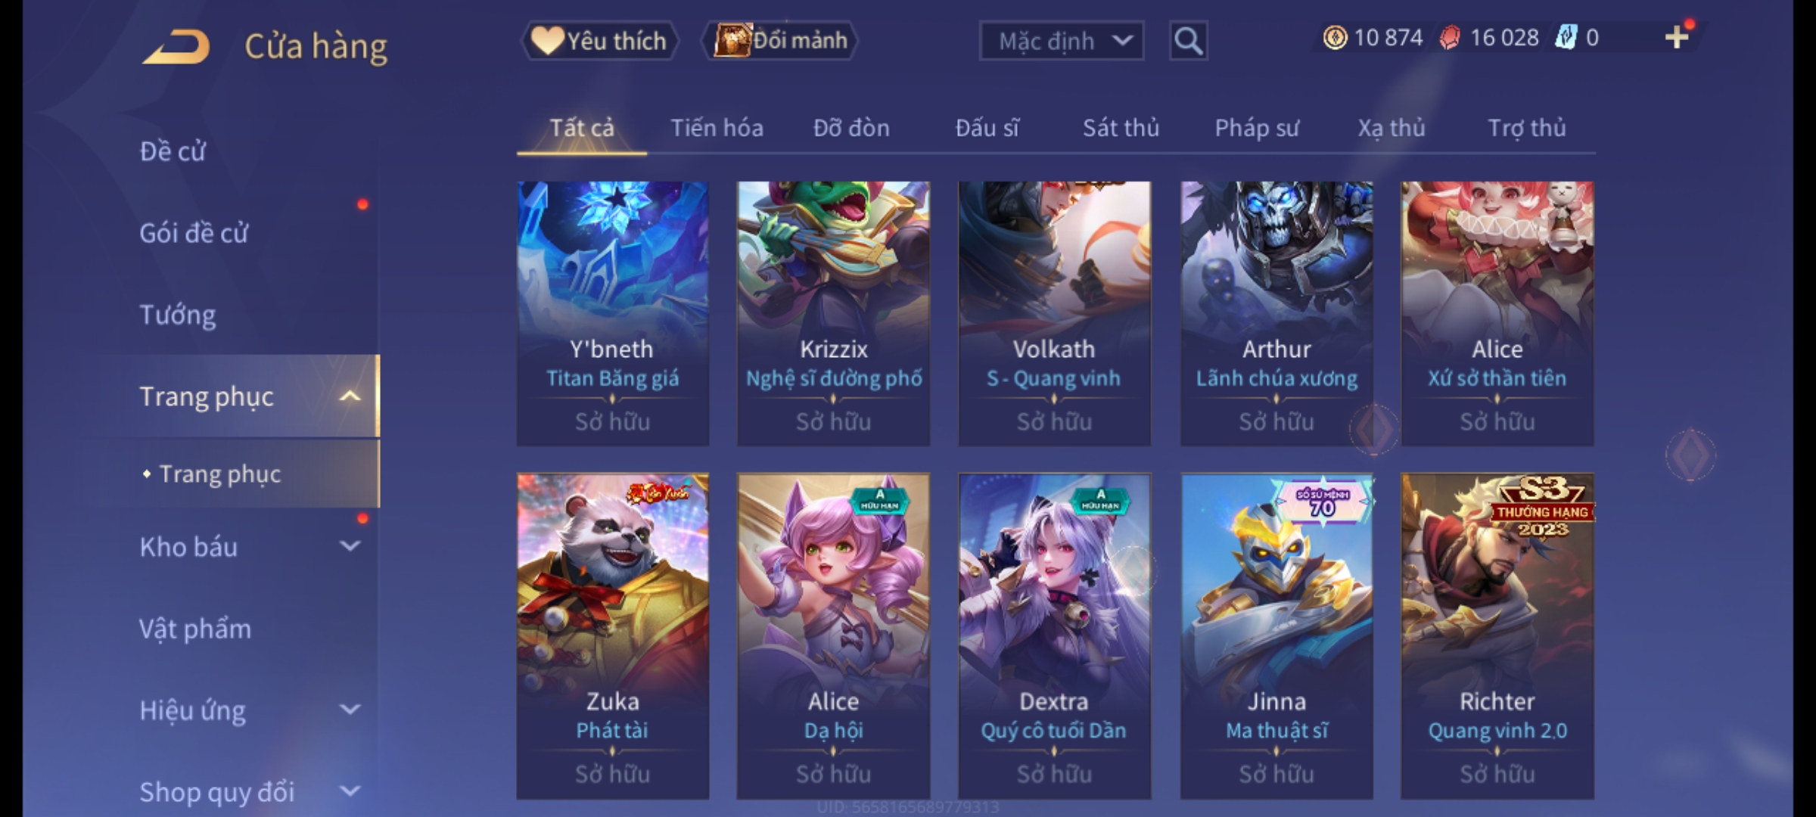Switch to the Tiến hóa tab
The image size is (1816, 817).
pos(717,128)
